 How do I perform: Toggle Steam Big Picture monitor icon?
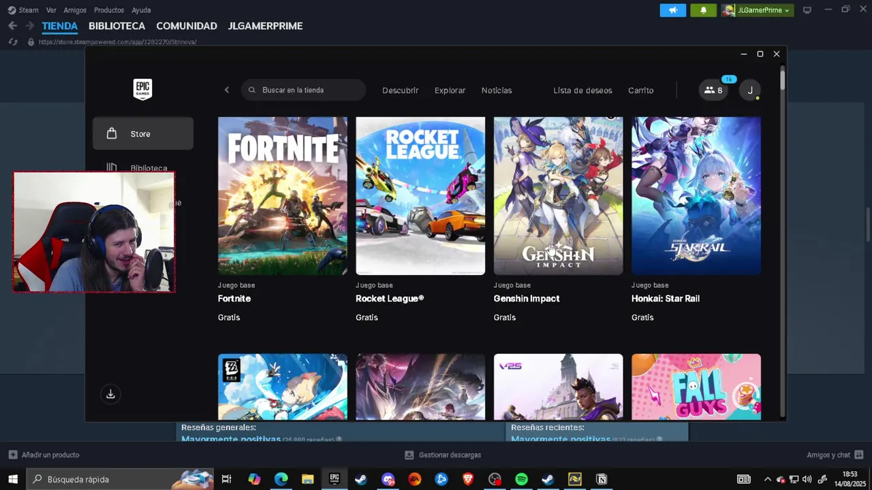point(807,10)
